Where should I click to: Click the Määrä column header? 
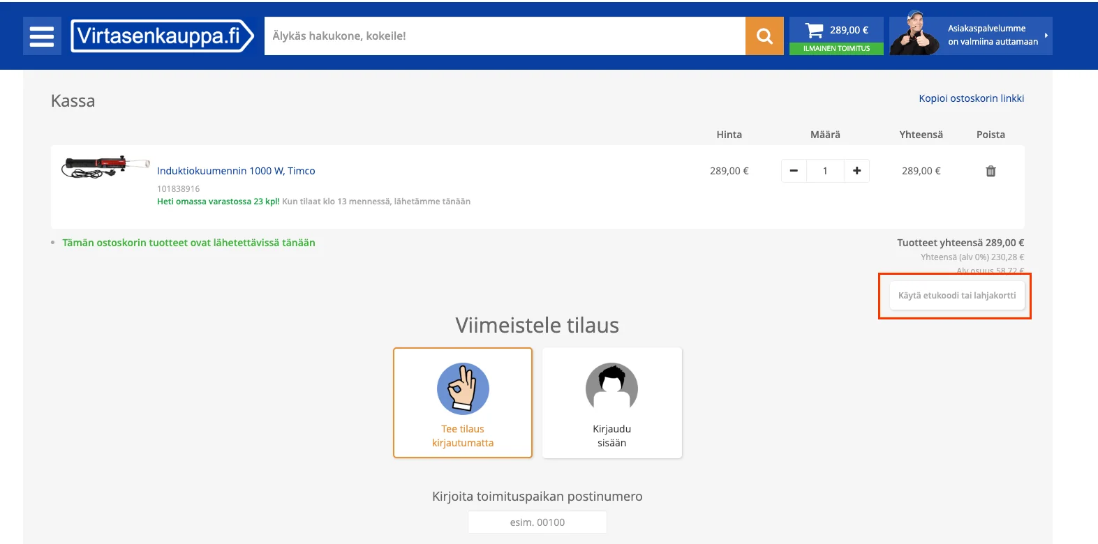coord(825,135)
